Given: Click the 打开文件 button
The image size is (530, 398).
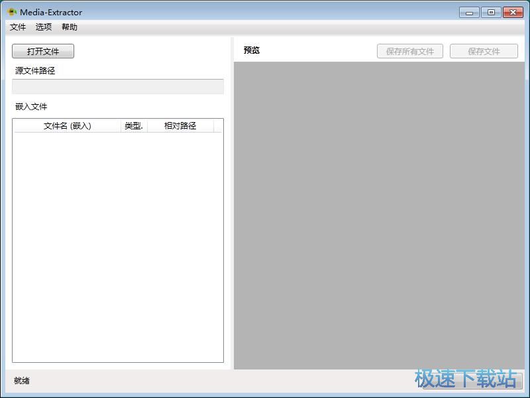Looking at the screenshot, I should pos(42,51).
